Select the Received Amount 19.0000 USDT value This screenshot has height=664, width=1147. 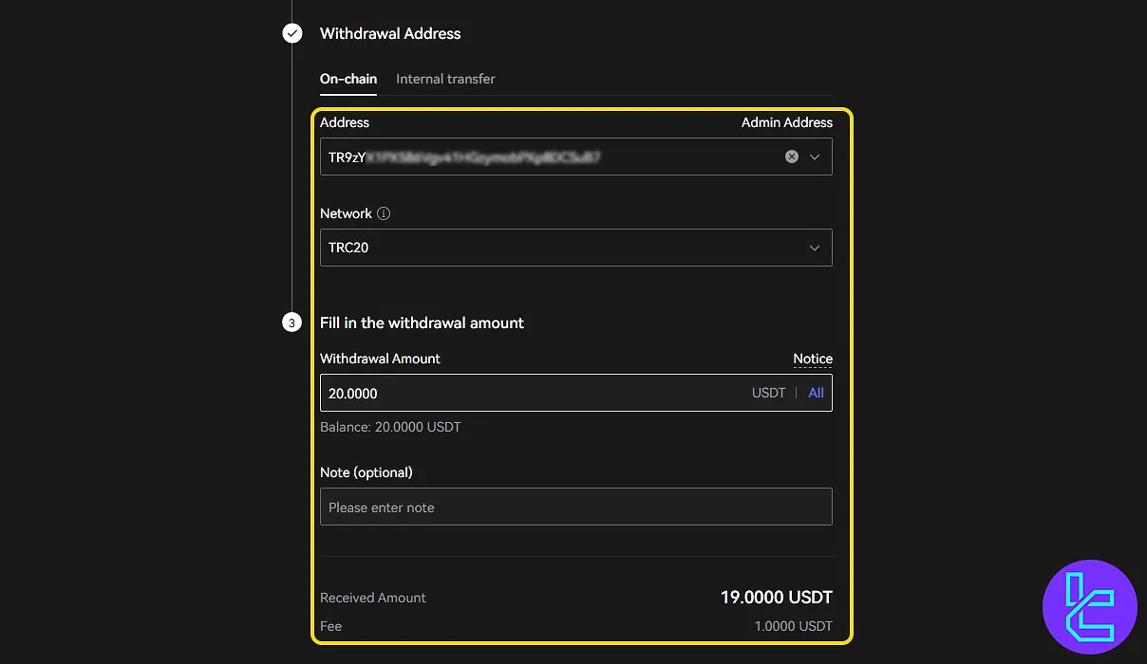pos(776,598)
